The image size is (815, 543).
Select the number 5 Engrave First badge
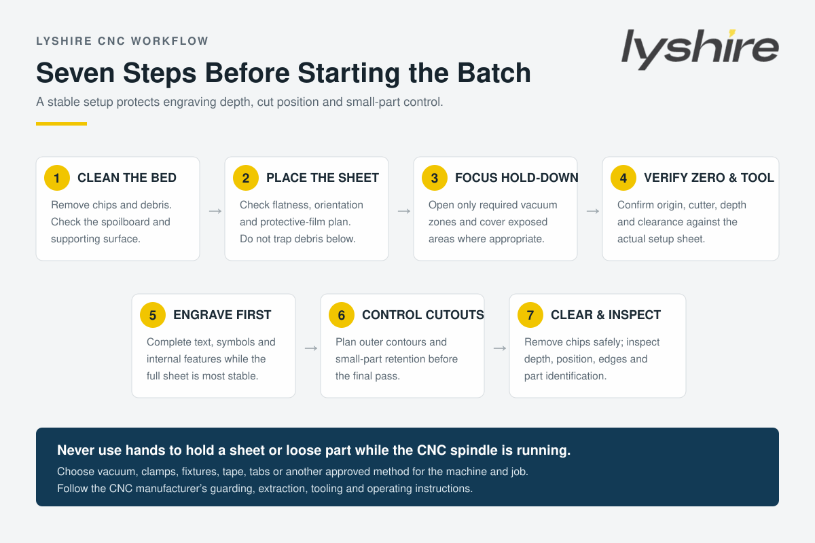153,315
